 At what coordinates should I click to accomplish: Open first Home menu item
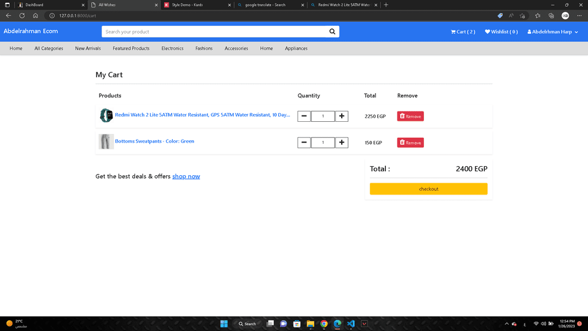pyautogui.click(x=16, y=48)
